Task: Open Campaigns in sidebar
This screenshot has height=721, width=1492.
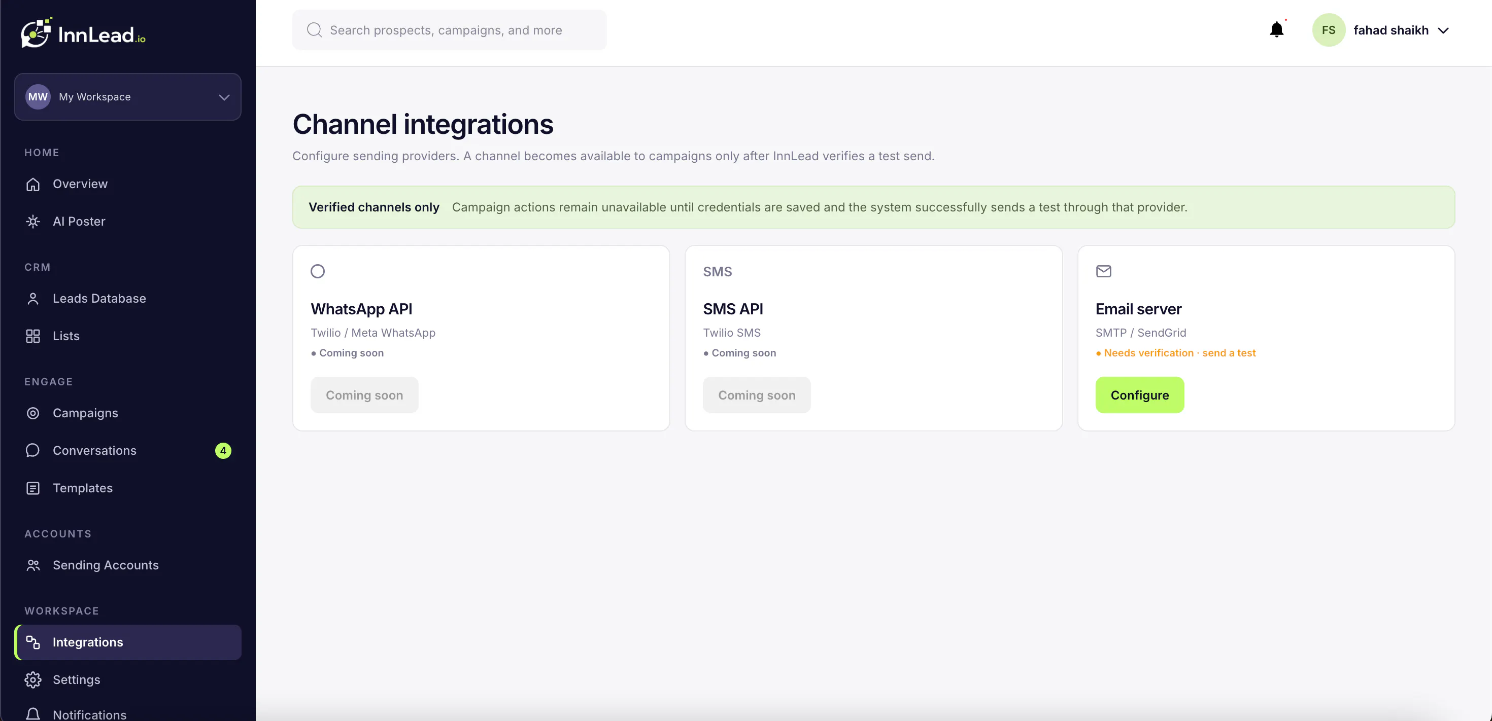Action: point(128,413)
